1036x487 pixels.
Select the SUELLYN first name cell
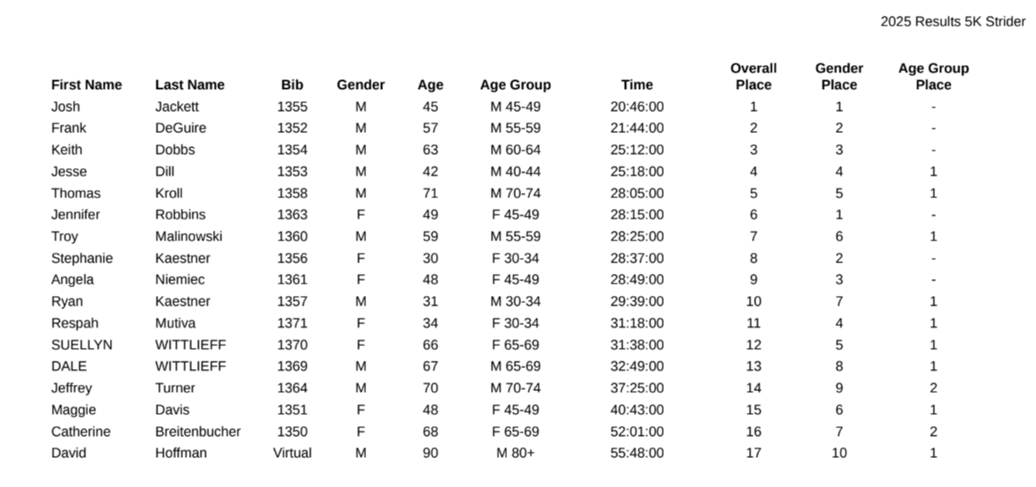(82, 345)
